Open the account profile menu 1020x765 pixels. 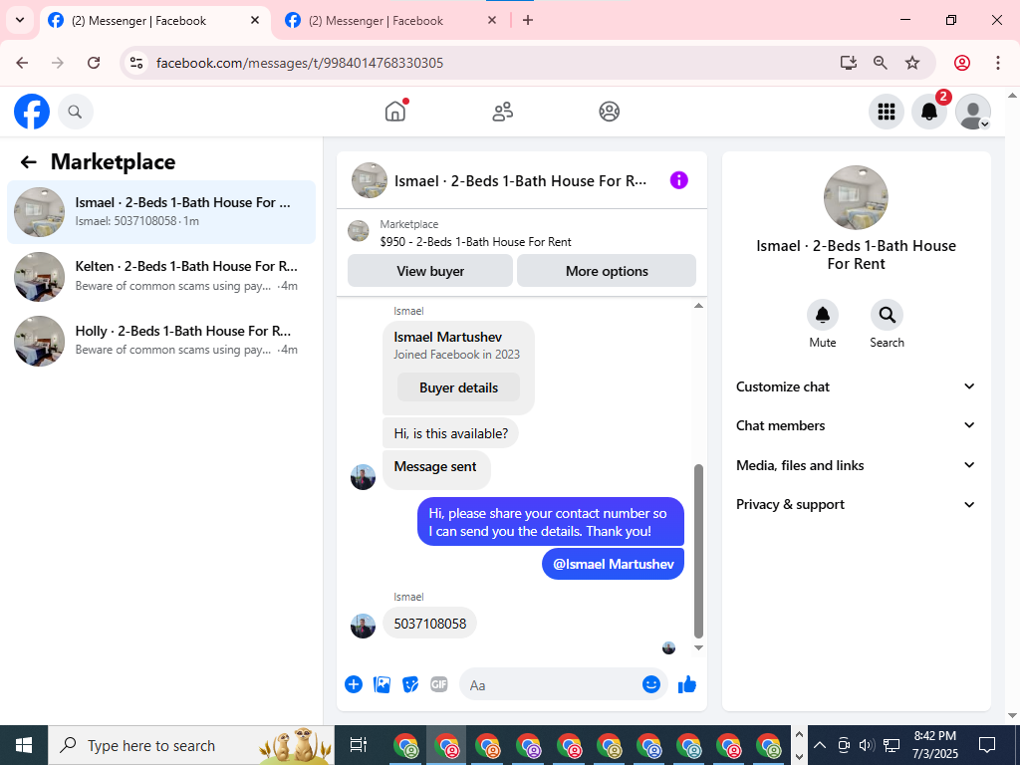tap(972, 112)
